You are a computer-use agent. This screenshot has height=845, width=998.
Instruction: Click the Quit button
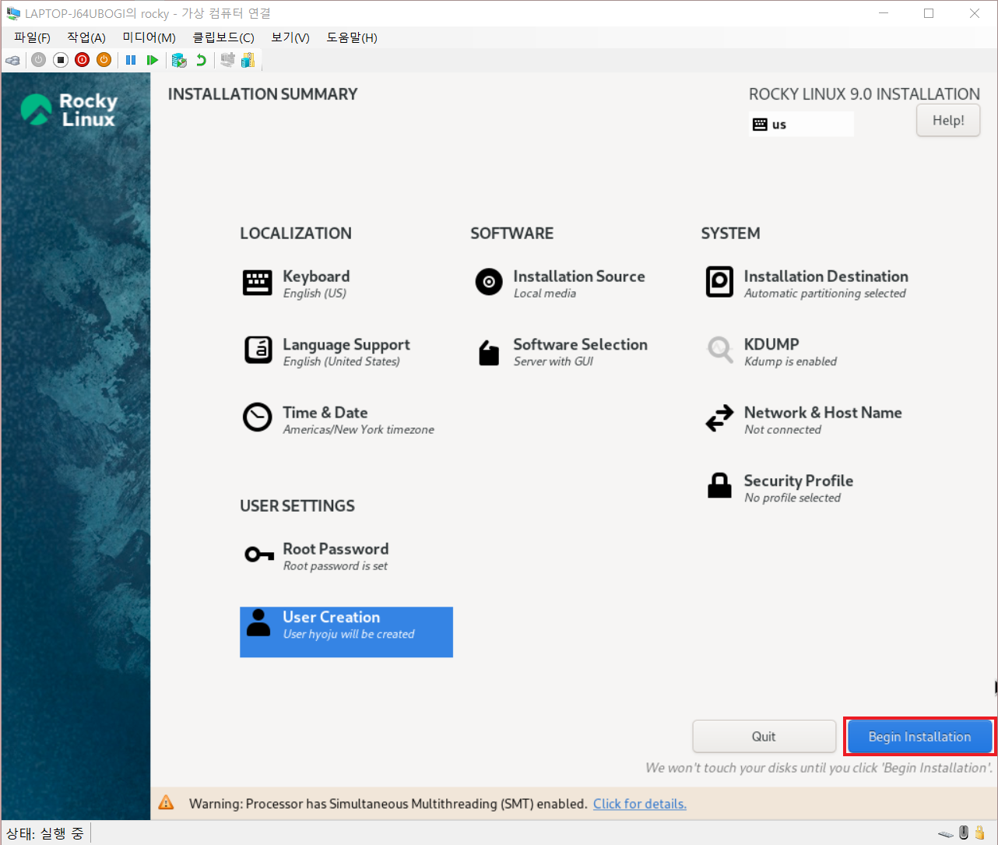point(764,736)
